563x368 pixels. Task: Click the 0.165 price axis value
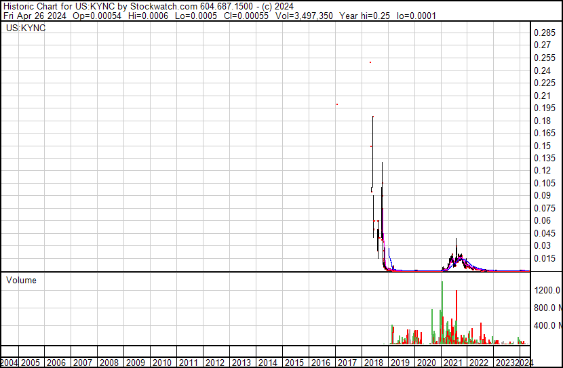[545, 133]
